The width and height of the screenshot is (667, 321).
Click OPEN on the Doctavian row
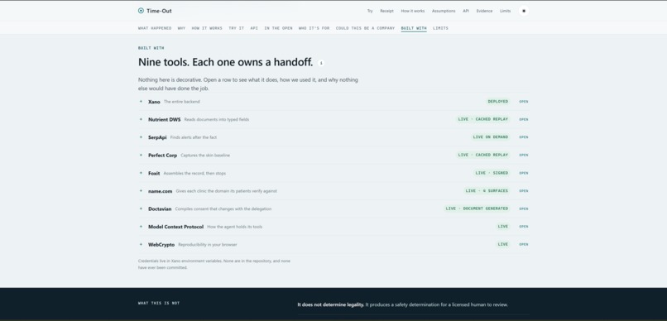point(523,208)
